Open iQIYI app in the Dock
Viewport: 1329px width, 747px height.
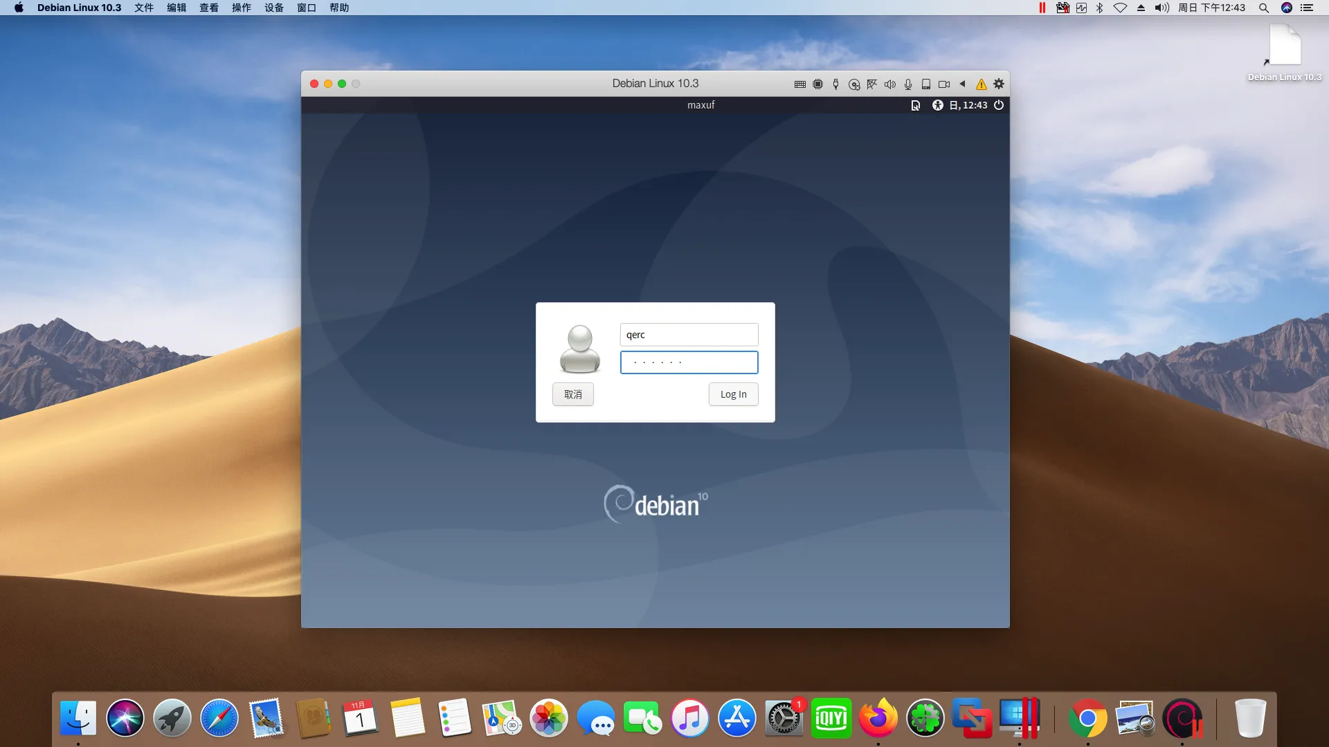coord(831,718)
